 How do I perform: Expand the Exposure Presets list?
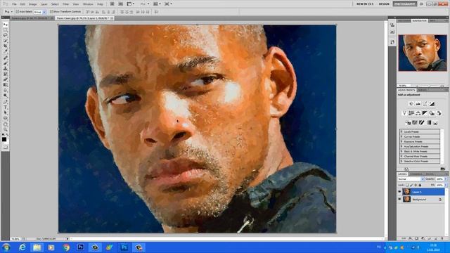[401, 141]
